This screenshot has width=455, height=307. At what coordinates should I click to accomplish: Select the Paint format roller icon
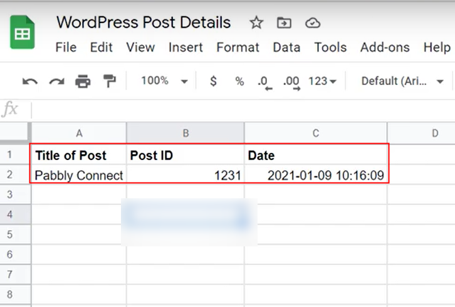pyautogui.click(x=110, y=81)
